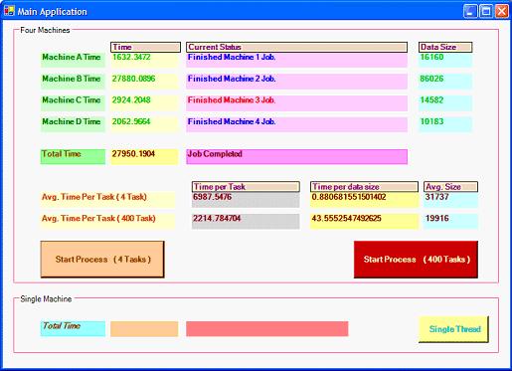Click the time value 1632.3472
This screenshot has width=512, height=371.
144,60
